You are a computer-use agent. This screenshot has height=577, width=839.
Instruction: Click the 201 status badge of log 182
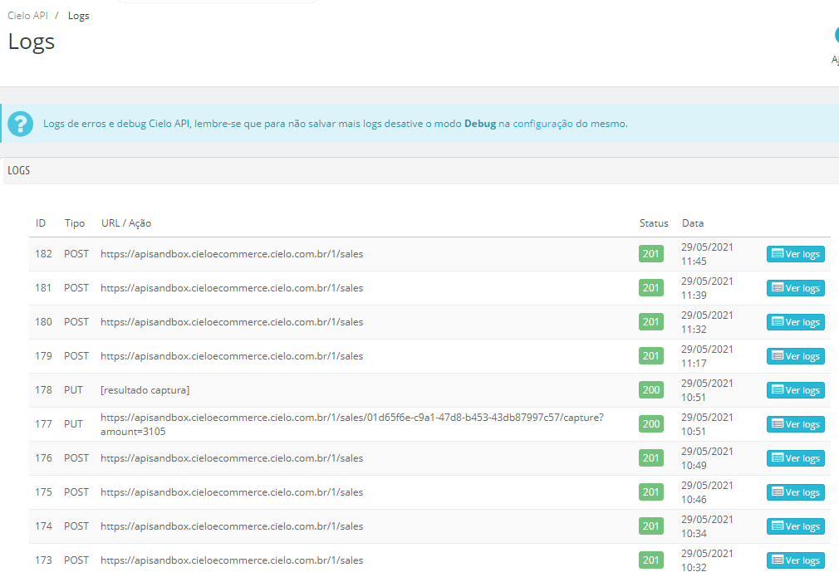click(x=651, y=253)
